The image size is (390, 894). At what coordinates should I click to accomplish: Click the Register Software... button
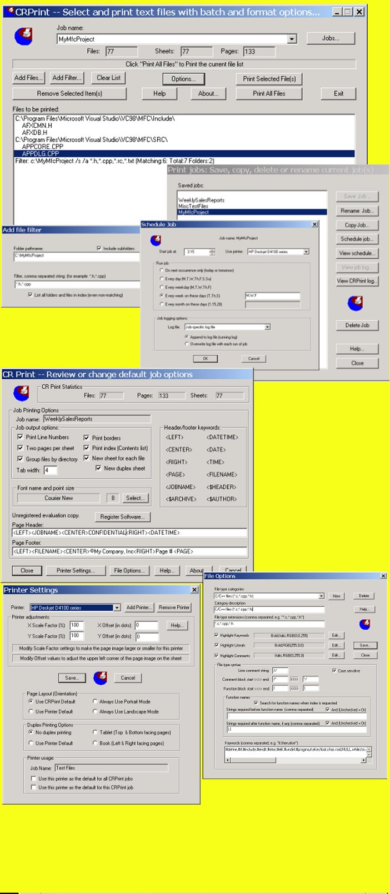tap(122, 517)
